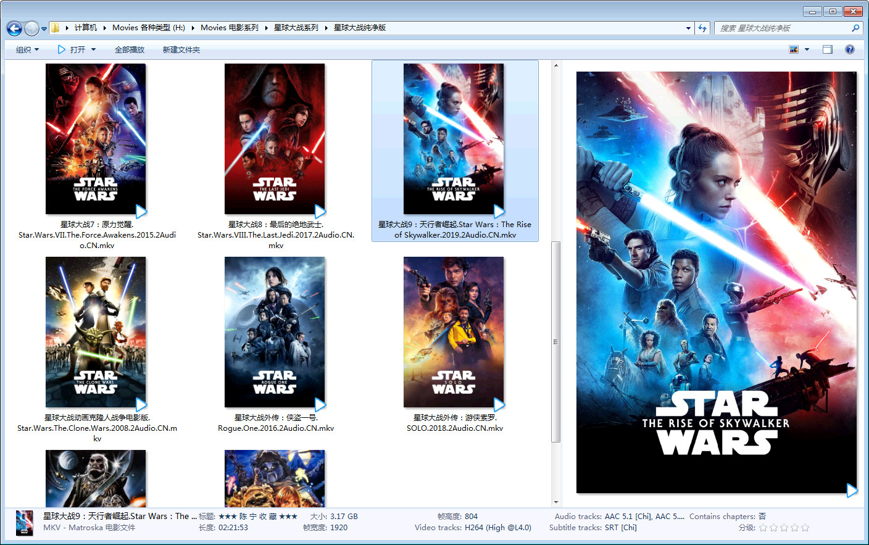This screenshot has height=545, width=869.
Task: Open the view options dropdown arrow
Action: point(807,49)
